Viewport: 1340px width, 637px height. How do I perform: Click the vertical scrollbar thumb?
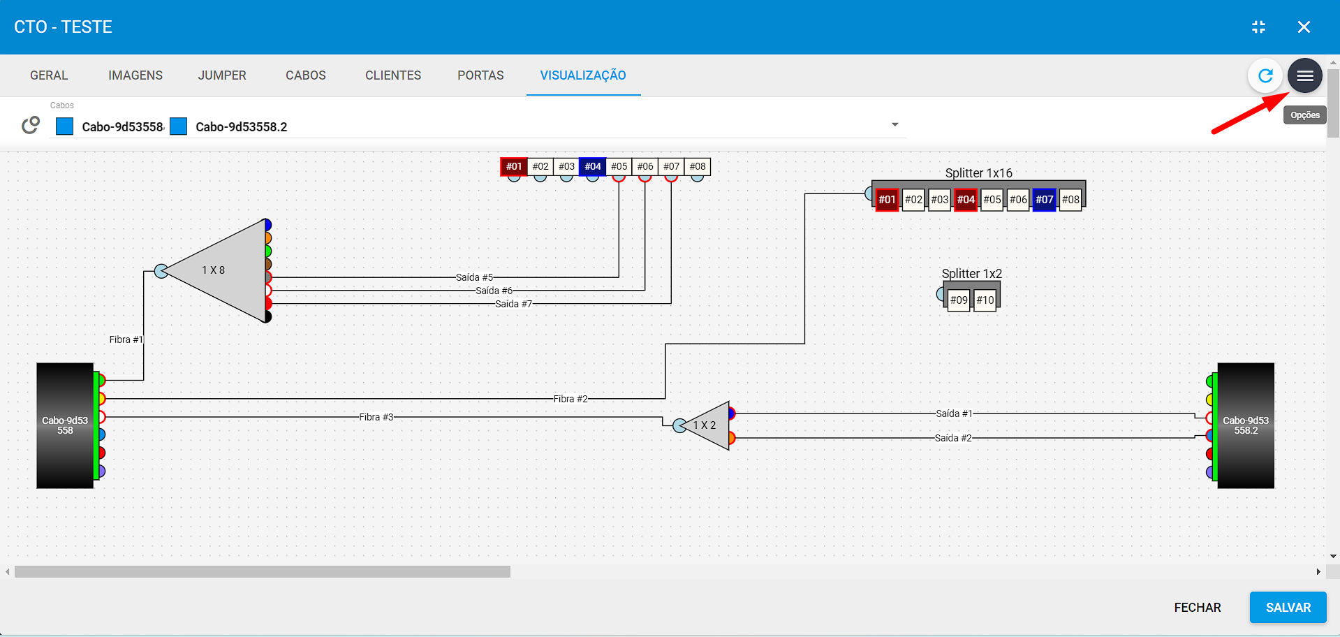tap(1333, 103)
